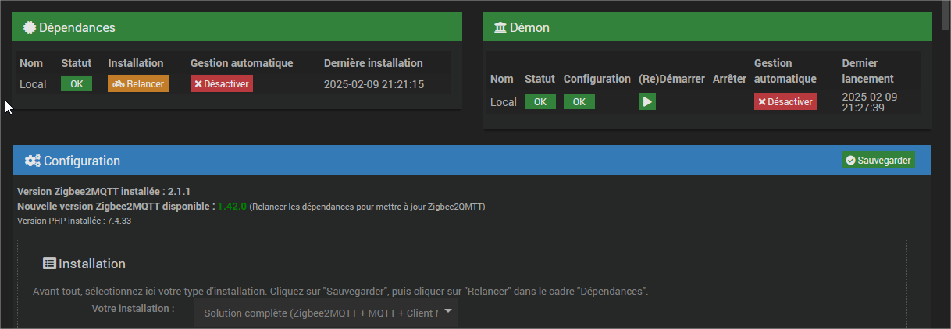Disable automatic management for the Démon
This screenshot has width=951, height=329.
coord(785,102)
